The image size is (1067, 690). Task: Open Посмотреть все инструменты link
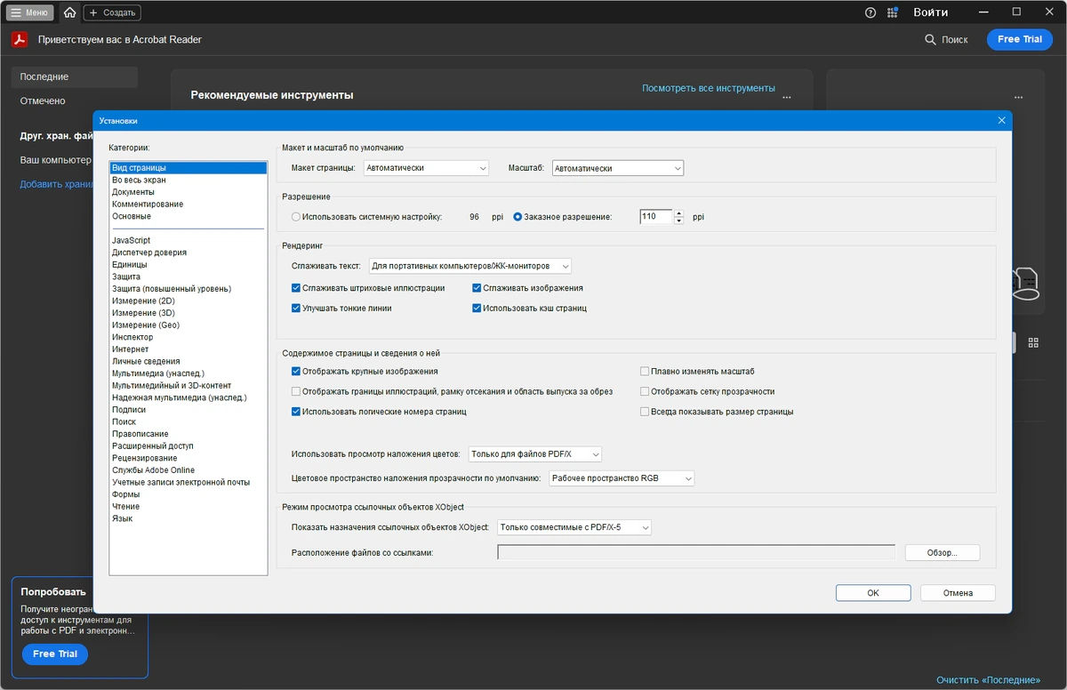coord(709,88)
